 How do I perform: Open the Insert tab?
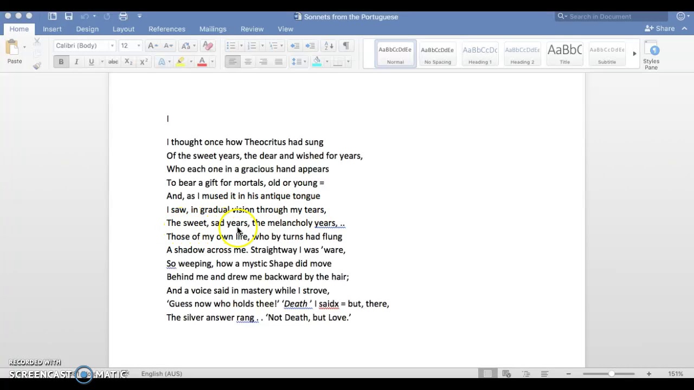[52, 29]
